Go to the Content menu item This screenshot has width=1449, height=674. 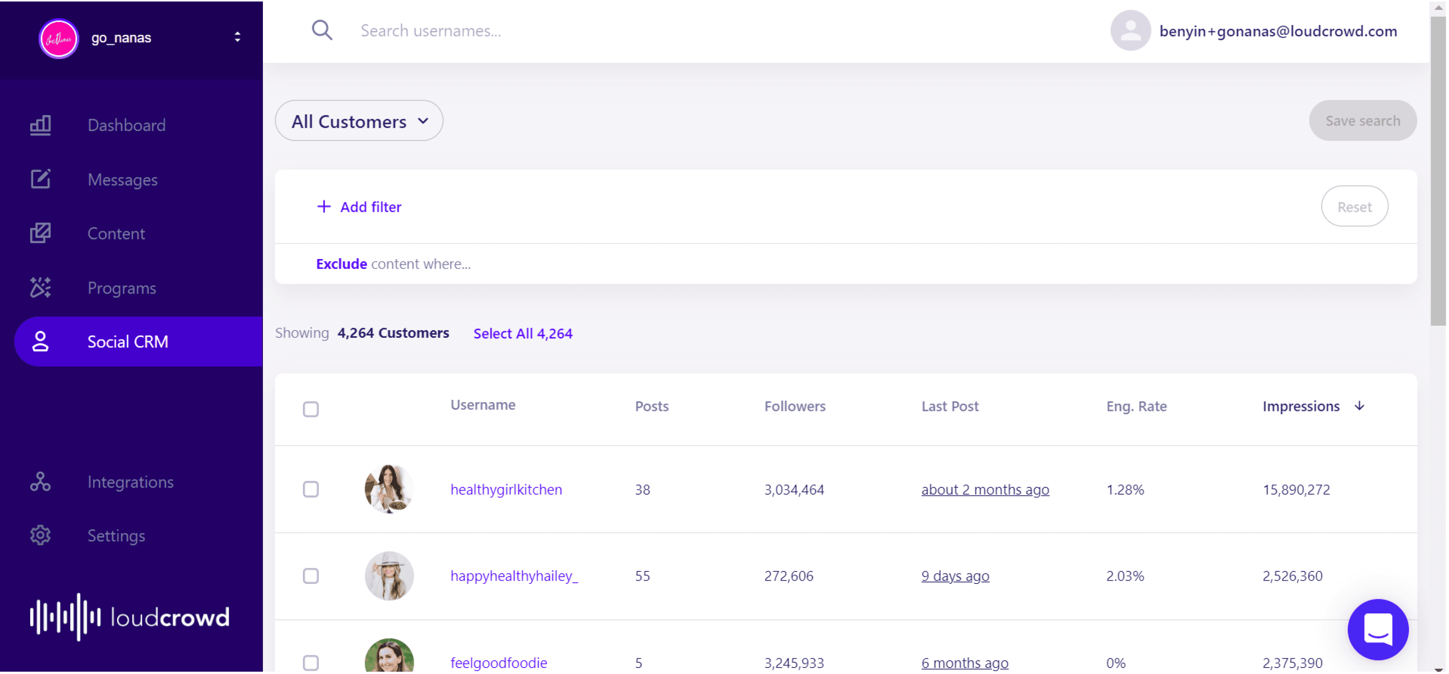point(116,234)
